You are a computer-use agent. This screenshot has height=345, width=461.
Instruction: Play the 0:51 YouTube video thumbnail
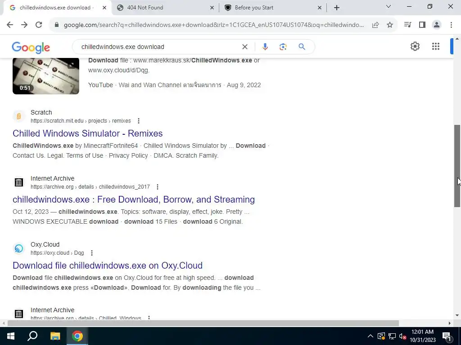click(x=46, y=76)
